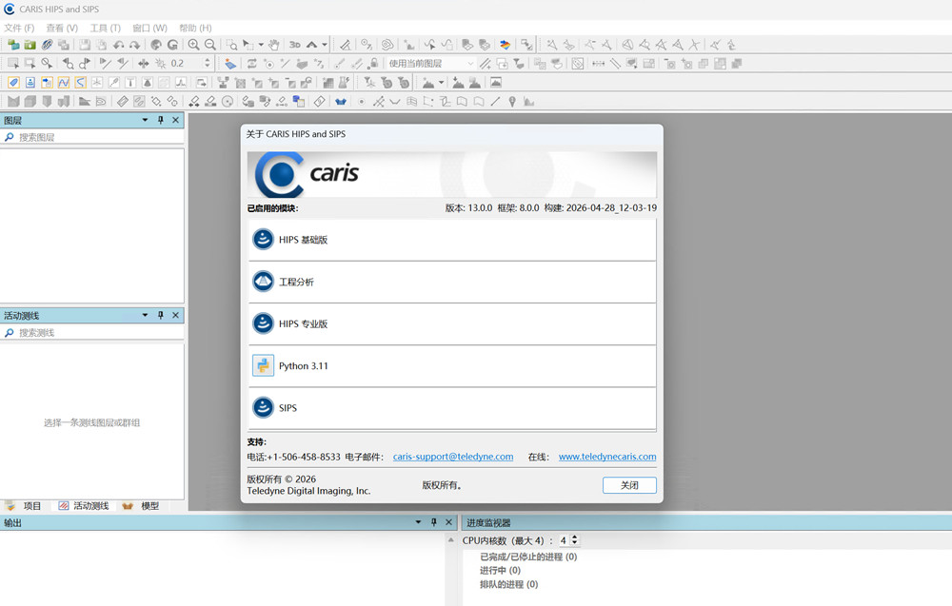
Task: Click the picture frame image icon
Action: [496, 83]
